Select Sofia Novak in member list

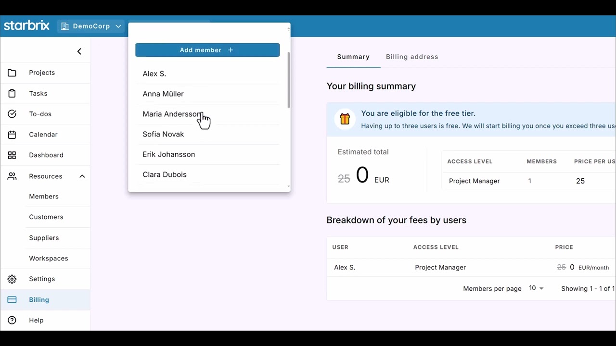207,134
